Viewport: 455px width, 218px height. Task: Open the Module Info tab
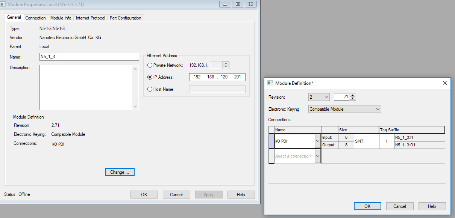pos(61,18)
